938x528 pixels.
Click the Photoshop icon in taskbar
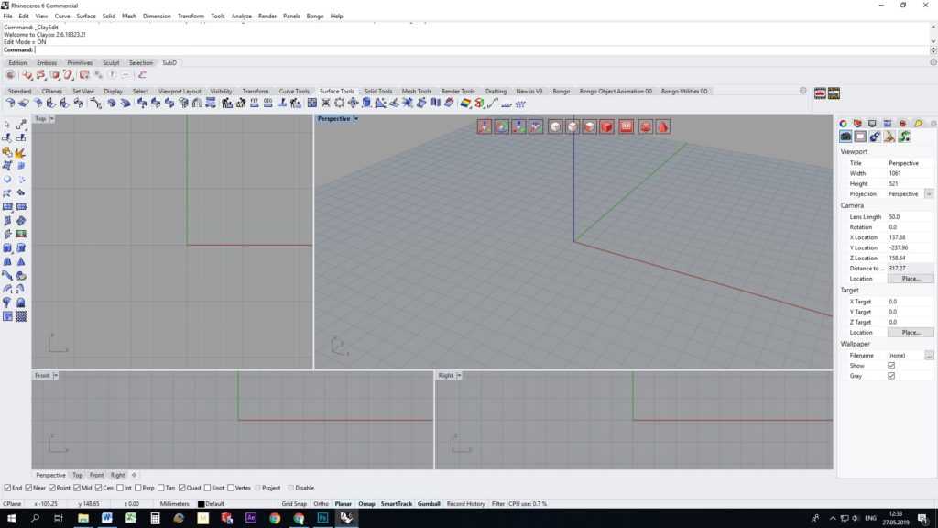point(322,518)
